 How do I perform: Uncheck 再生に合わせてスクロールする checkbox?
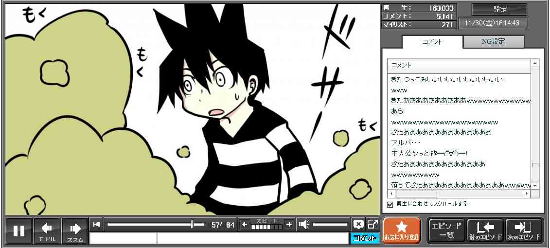(390, 204)
